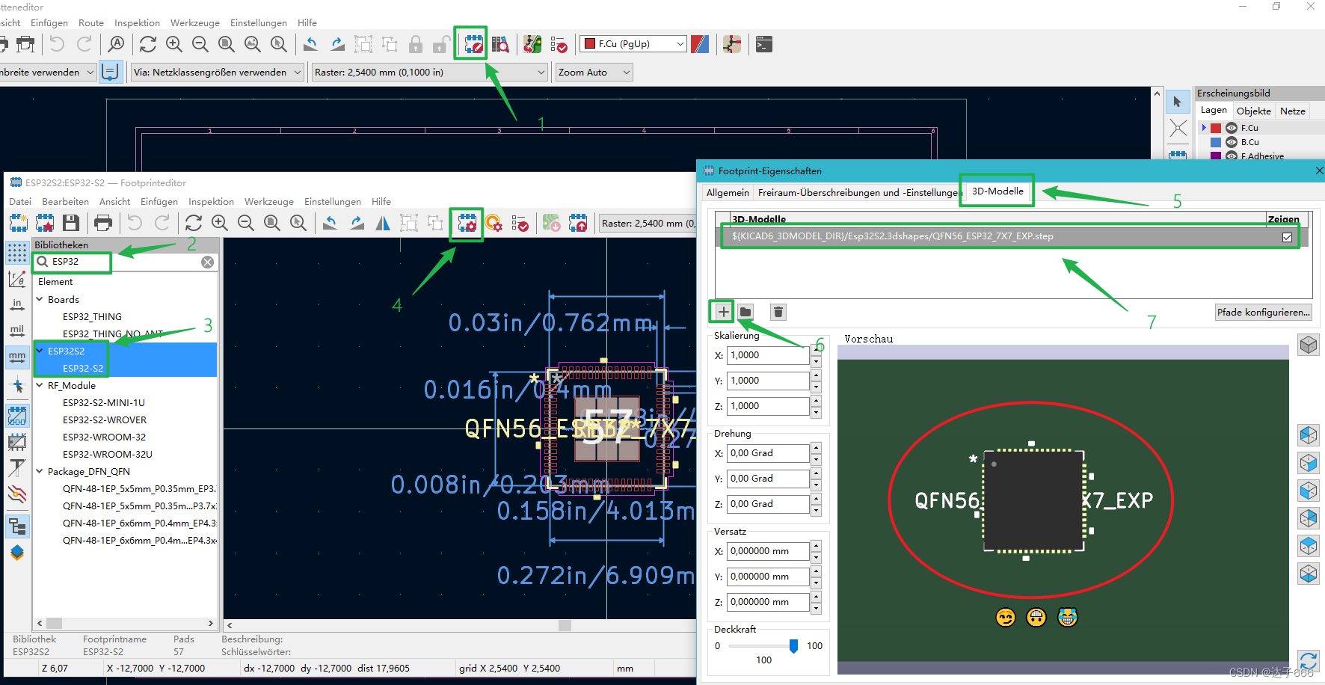Image resolution: width=1325 pixels, height=685 pixels.
Task: Open the Zoom Auto dropdown
Action: coord(594,73)
